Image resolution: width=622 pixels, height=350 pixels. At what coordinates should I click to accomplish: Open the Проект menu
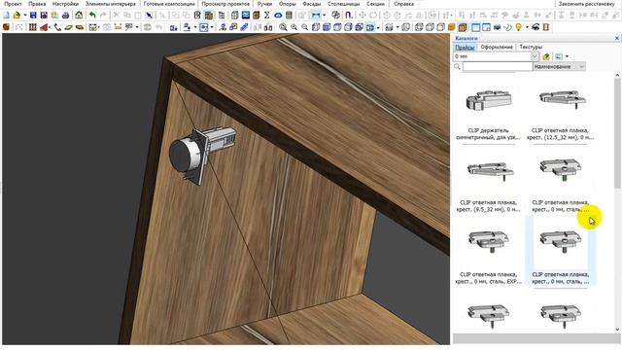(x=13, y=4)
